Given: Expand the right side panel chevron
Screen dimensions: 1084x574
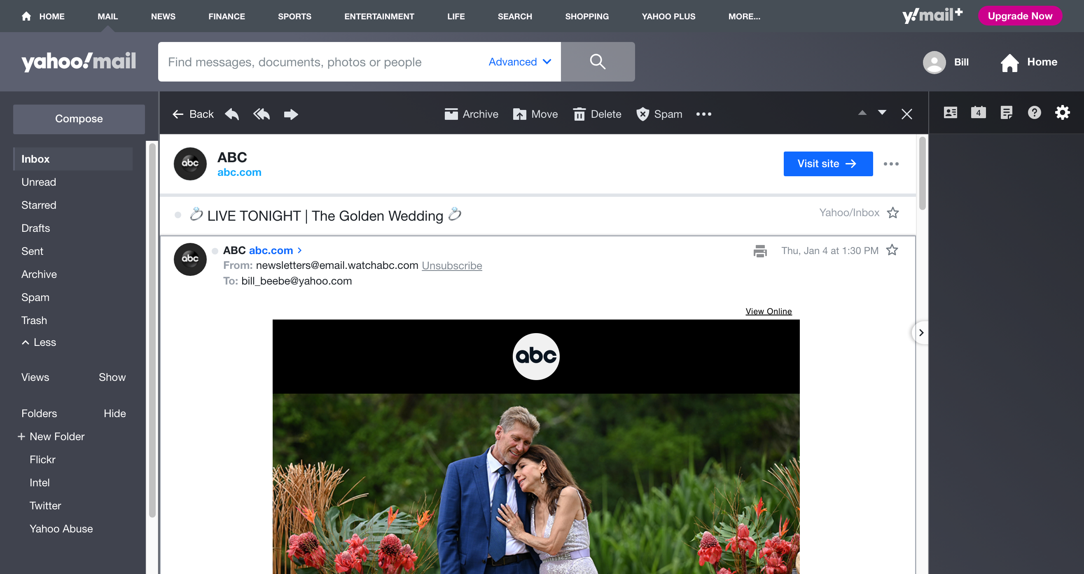Looking at the screenshot, I should tap(921, 332).
